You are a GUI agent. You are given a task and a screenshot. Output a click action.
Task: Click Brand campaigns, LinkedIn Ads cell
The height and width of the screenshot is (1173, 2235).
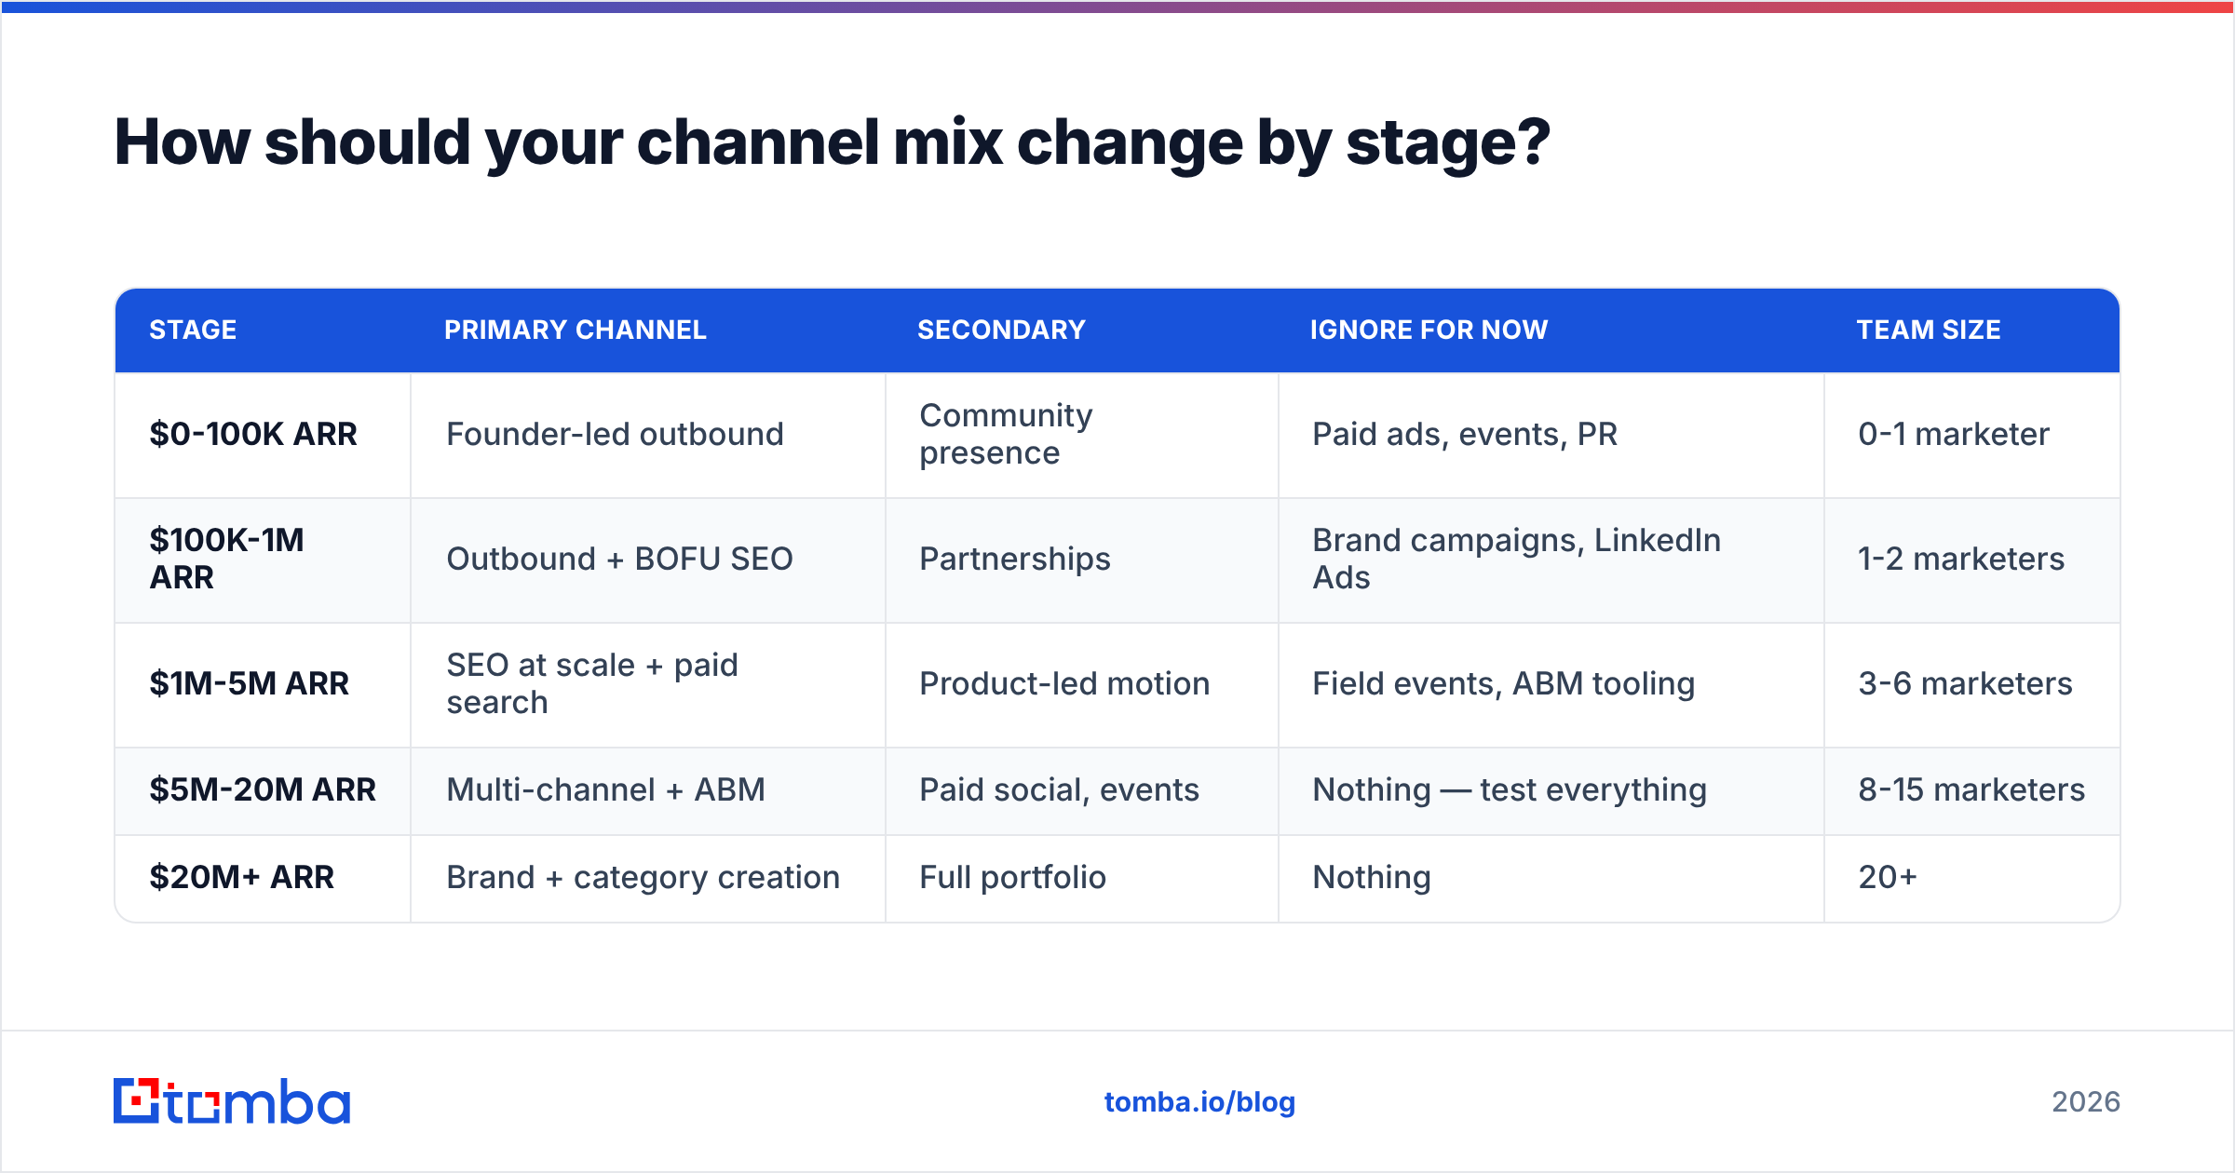coord(1551,560)
